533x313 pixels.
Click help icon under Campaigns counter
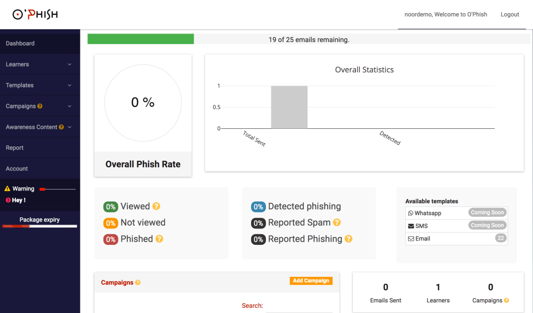pos(506,301)
